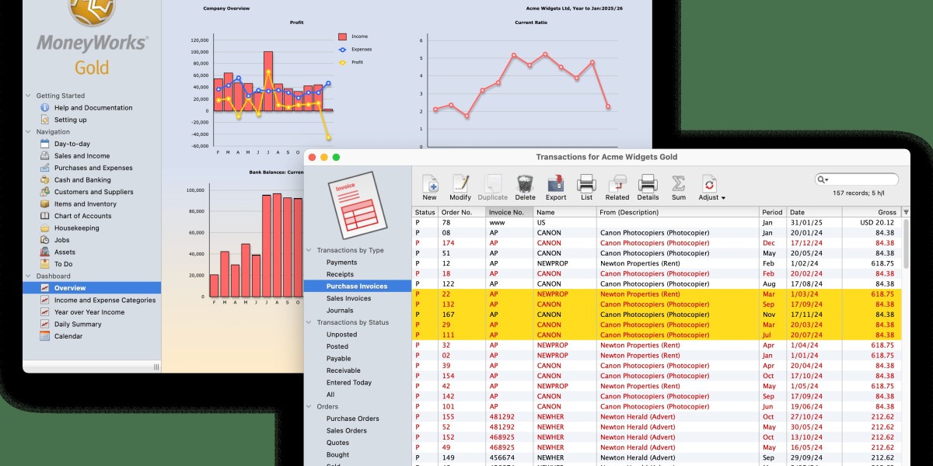Viewport: 933px width, 466px height.
Task: Collapse Transactions by Type group
Action: coord(309,251)
